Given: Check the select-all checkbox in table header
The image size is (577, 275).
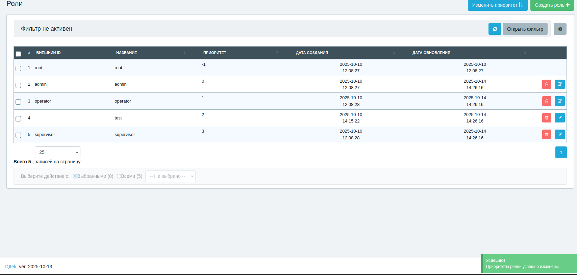Looking at the screenshot, I should (x=18, y=54).
